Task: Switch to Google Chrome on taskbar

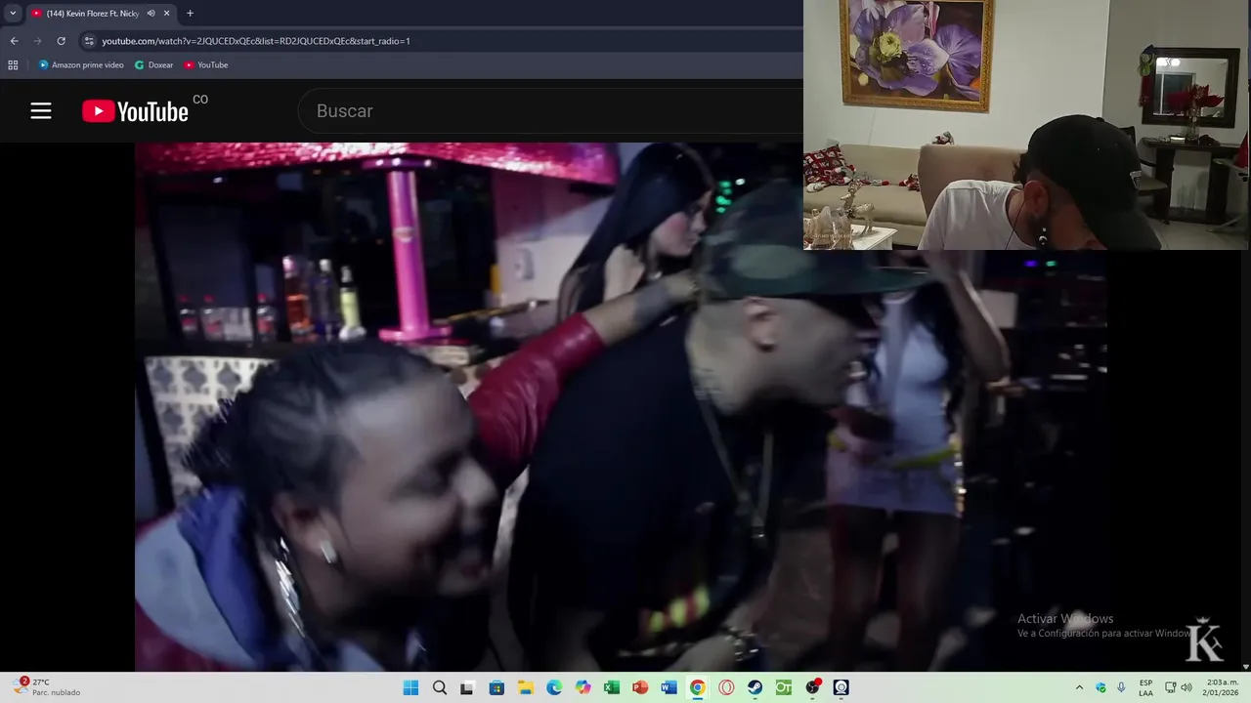Action: pyautogui.click(x=697, y=687)
